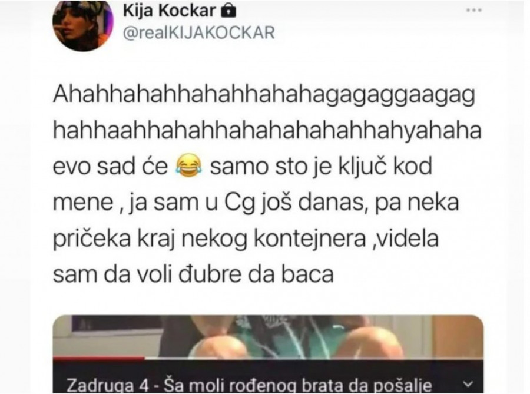Click the end of the red progress indicator
The height and width of the screenshot is (394, 530).
click(x=144, y=358)
